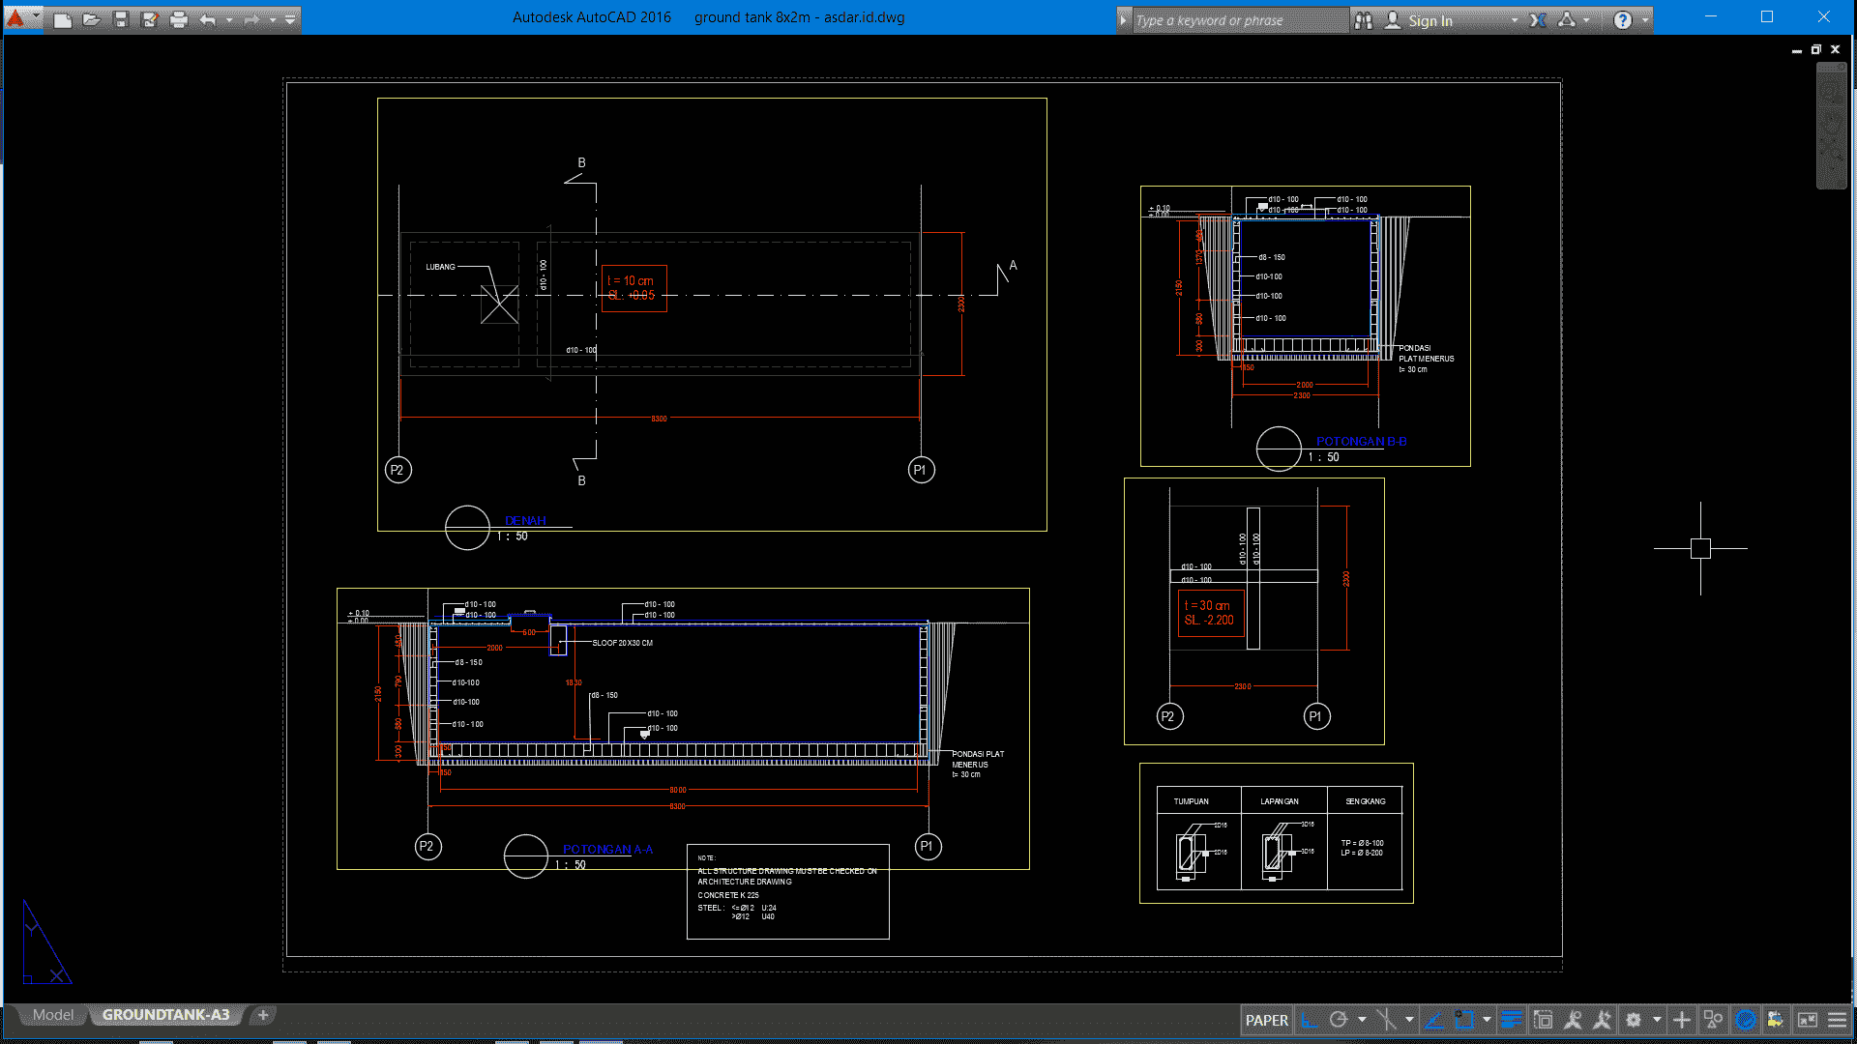Open Isometric drafting dropdown arrow
1857x1044 pixels.
[x=1409, y=1020]
